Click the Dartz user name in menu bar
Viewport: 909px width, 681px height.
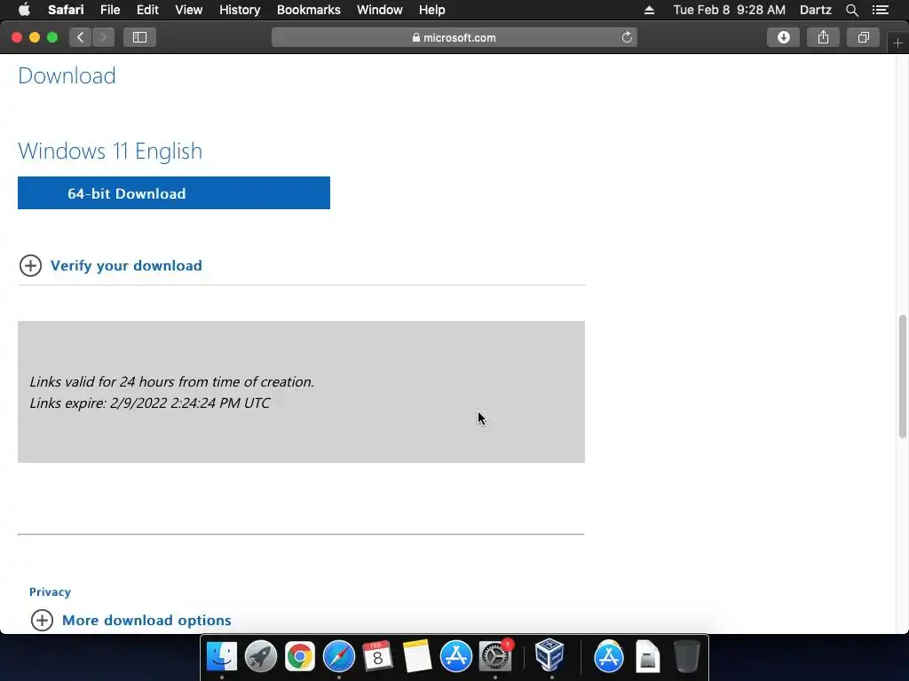[815, 10]
